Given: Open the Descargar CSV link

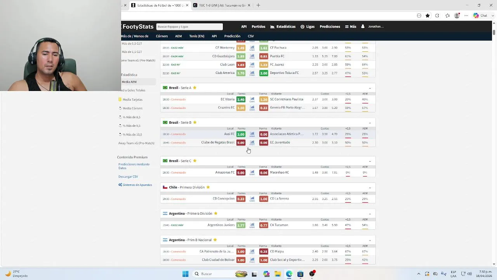Looking at the screenshot, I should coord(128,177).
